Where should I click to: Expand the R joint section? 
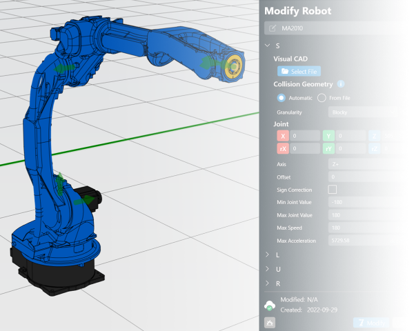point(267,283)
